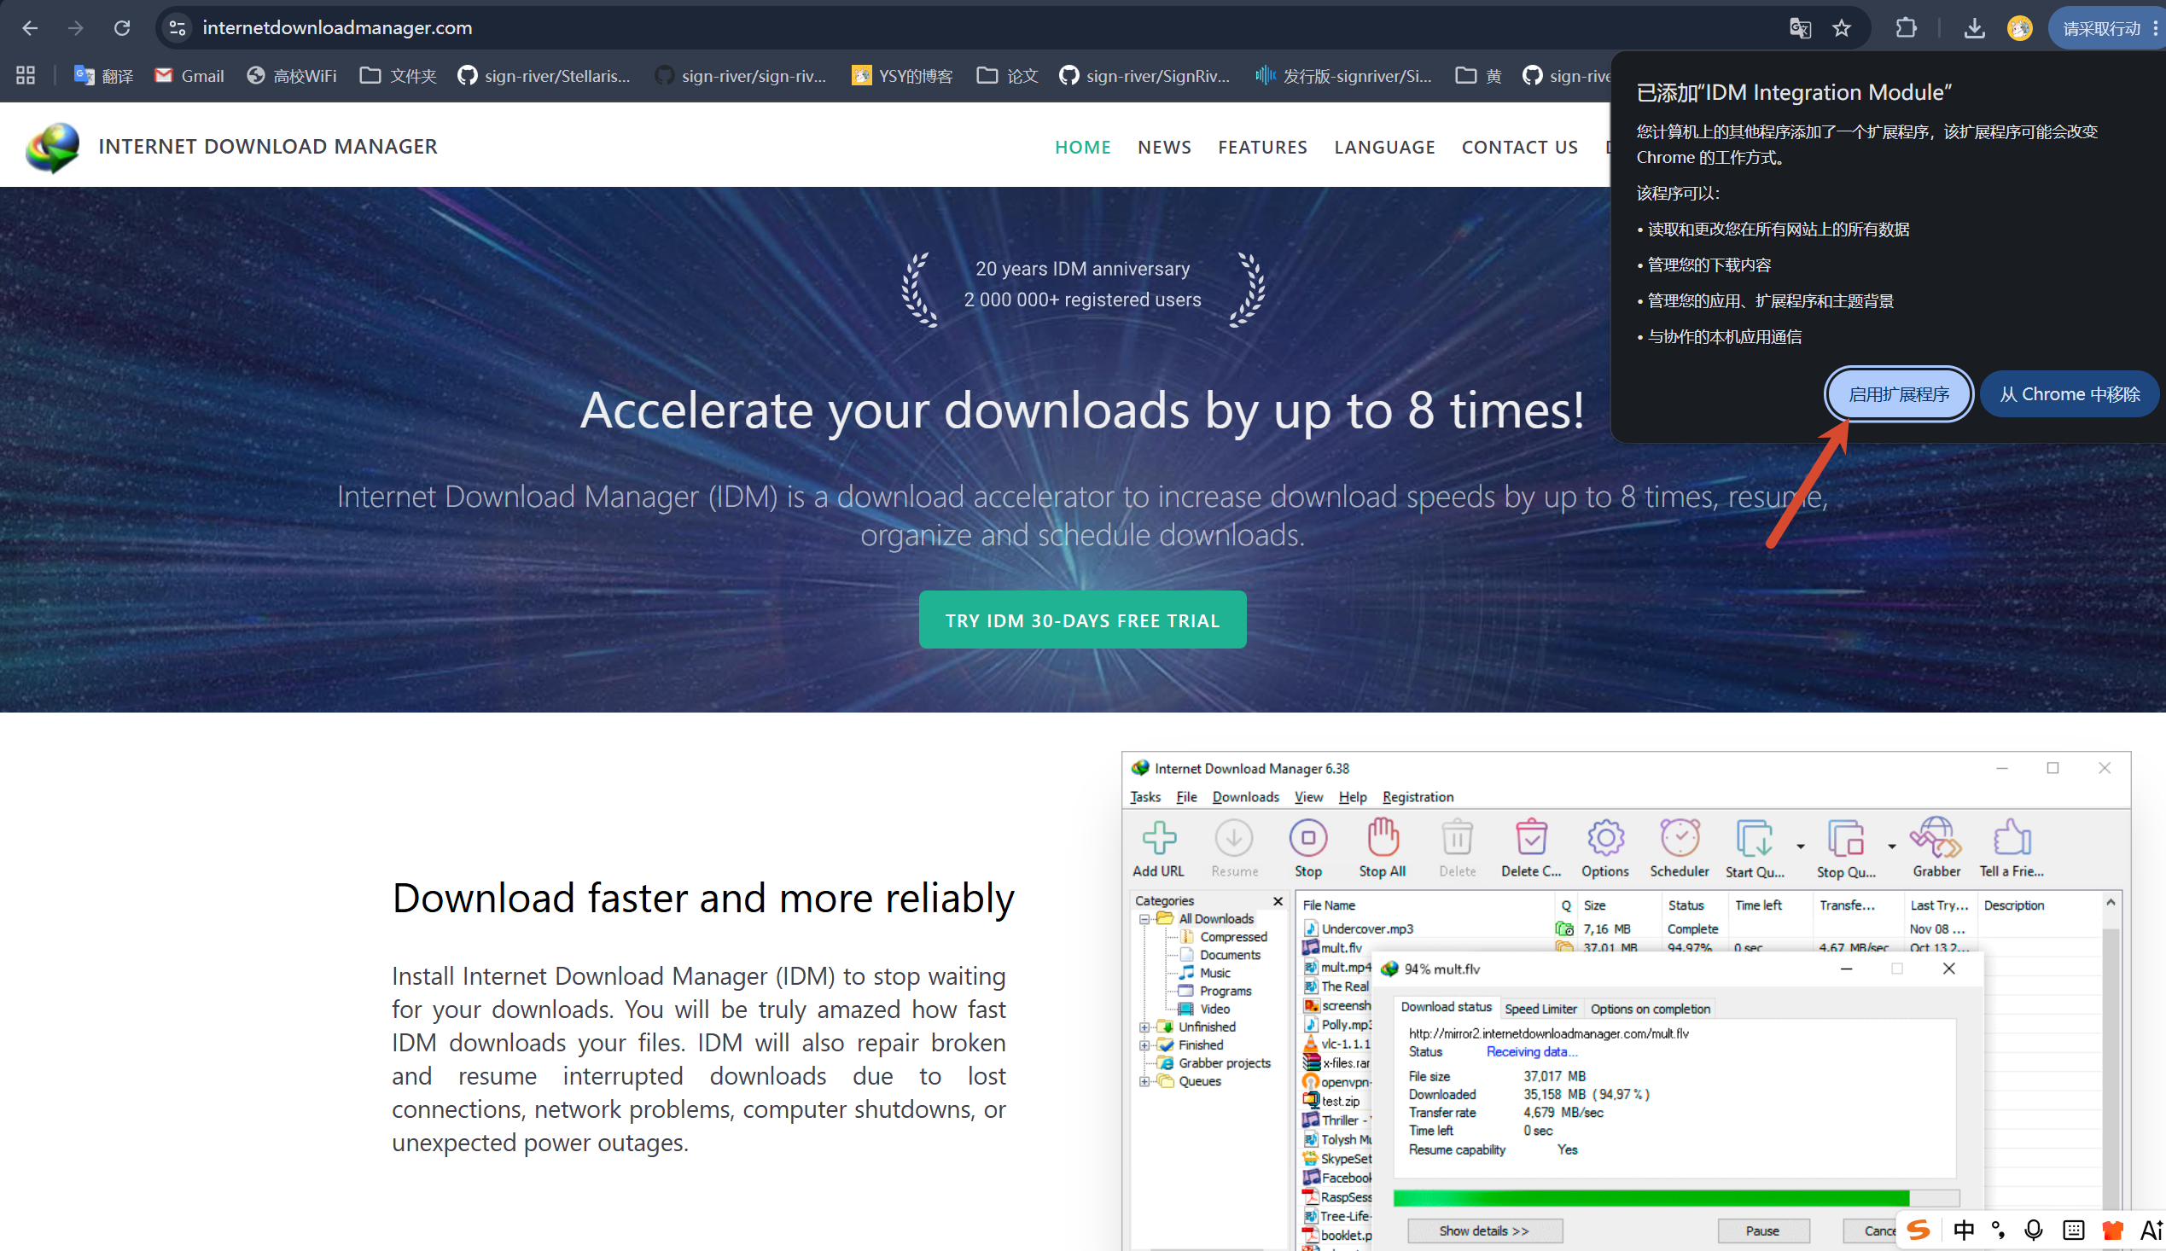Open the YSY的博客 bookmark
2166x1251 pixels.
901,76
